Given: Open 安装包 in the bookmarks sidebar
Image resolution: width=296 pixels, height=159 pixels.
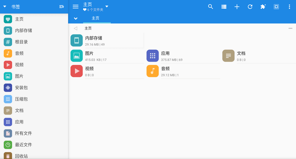Looking at the screenshot, I should click(x=21, y=88).
